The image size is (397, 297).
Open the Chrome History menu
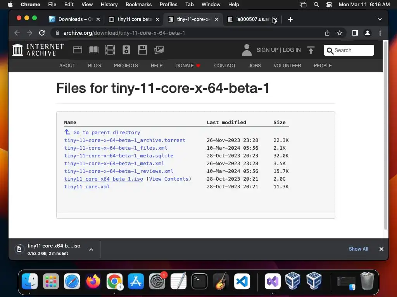pos(109,5)
